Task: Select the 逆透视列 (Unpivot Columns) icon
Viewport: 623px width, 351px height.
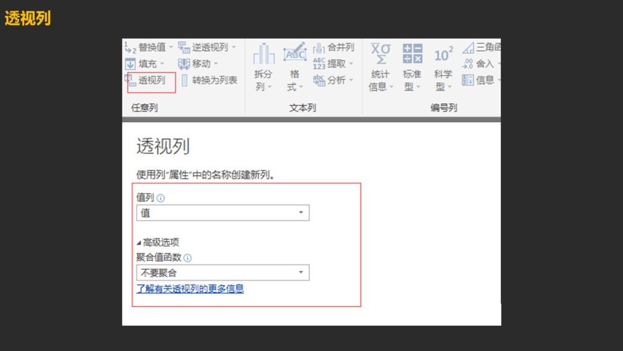Action: tap(184, 47)
